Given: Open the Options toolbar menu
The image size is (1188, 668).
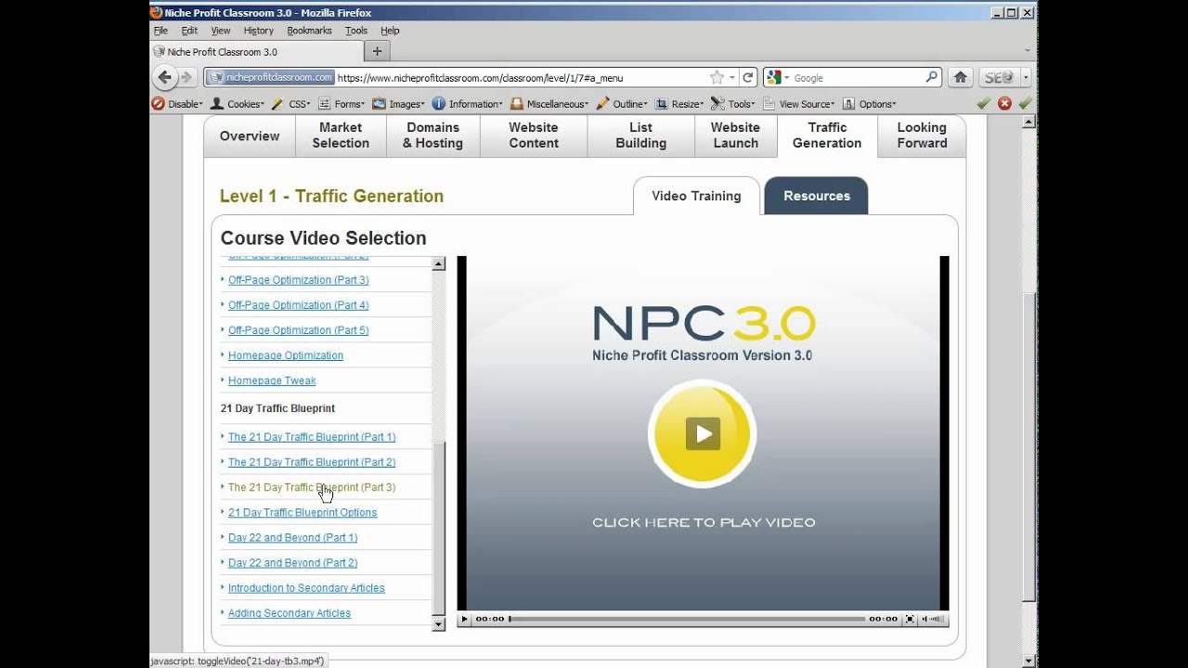Looking at the screenshot, I should pyautogui.click(x=869, y=104).
